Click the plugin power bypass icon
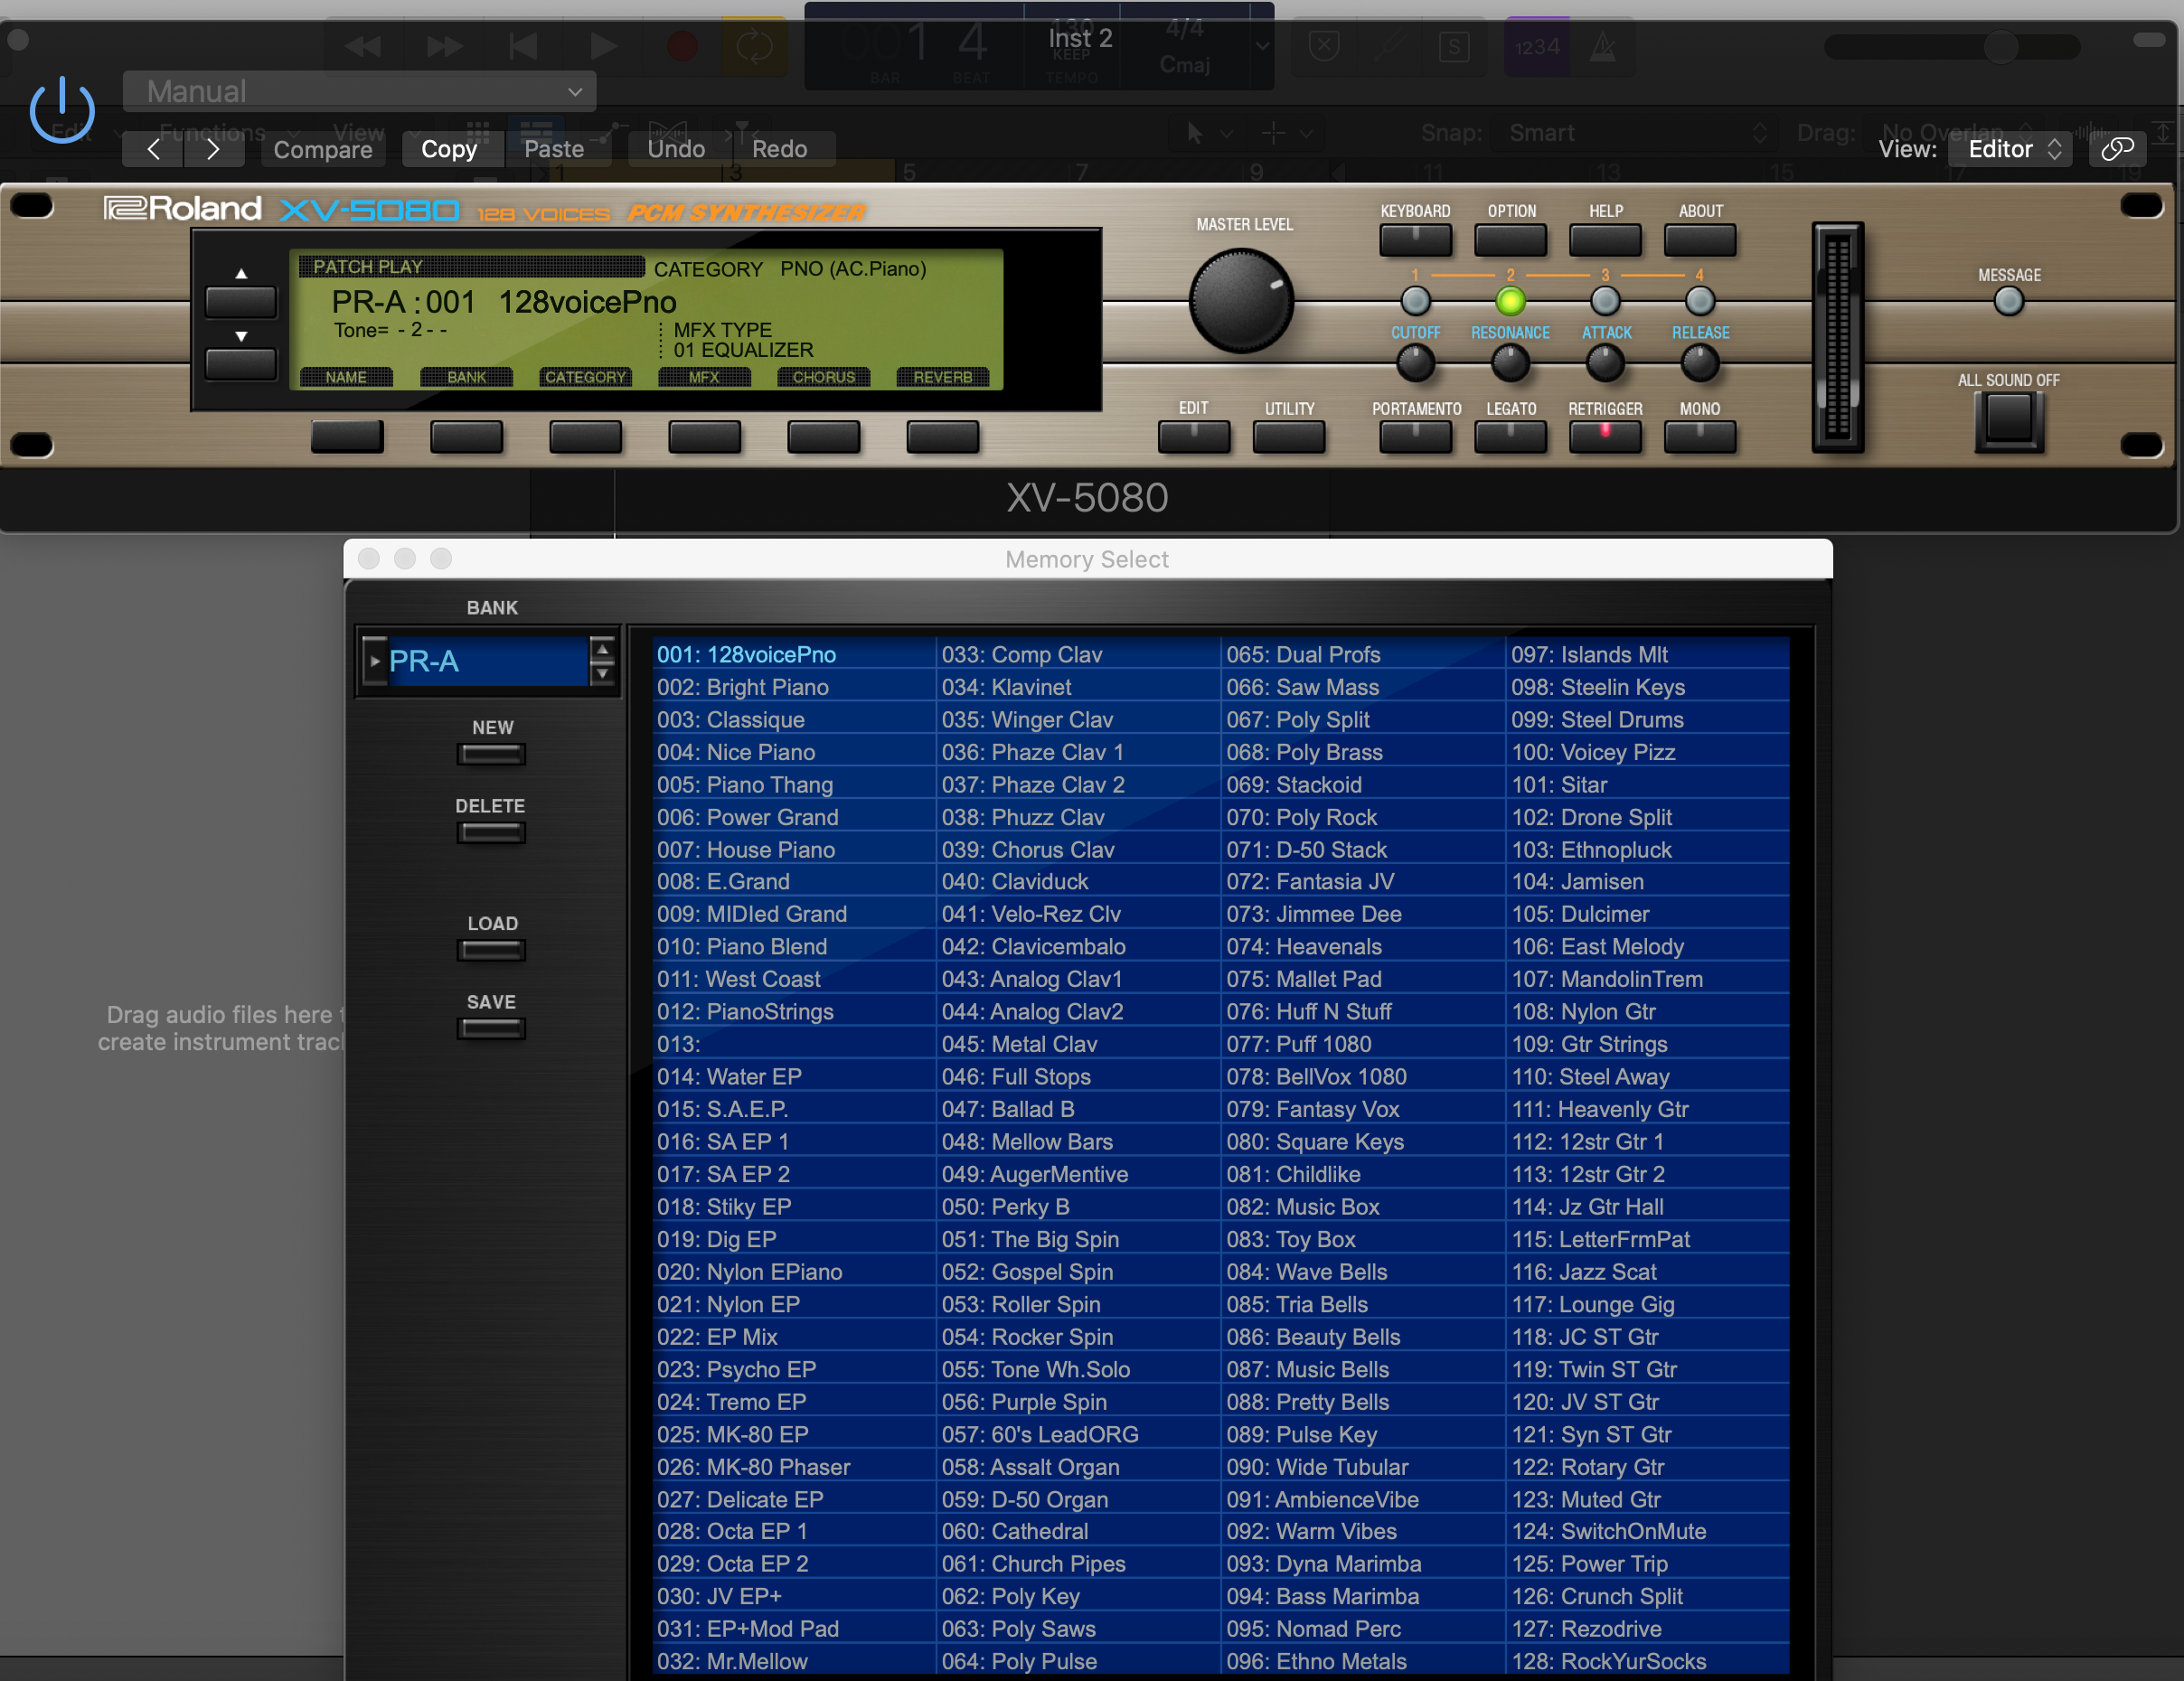The height and width of the screenshot is (1681, 2184). 62,109
